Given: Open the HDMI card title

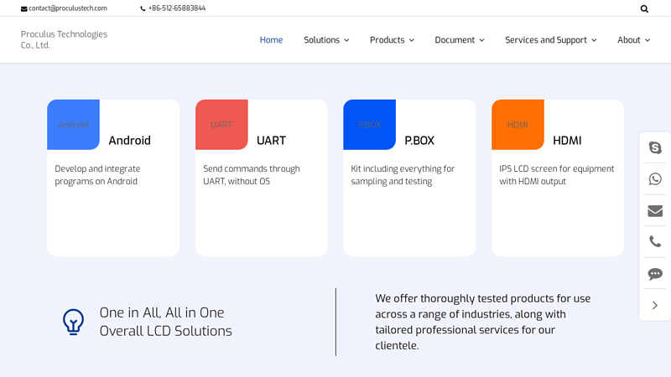Looking at the screenshot, I should [x=567, y=140].
